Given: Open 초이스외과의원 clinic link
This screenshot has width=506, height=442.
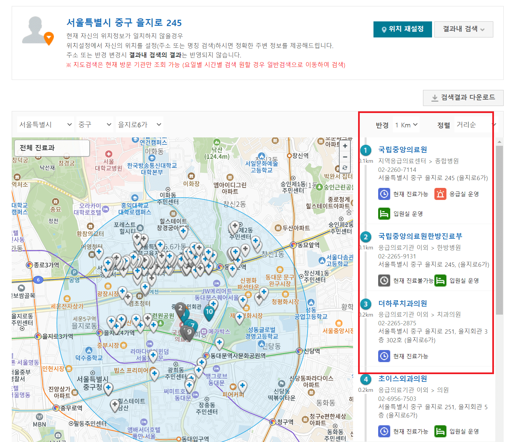Looking at the screenshot, I should 403,378.
